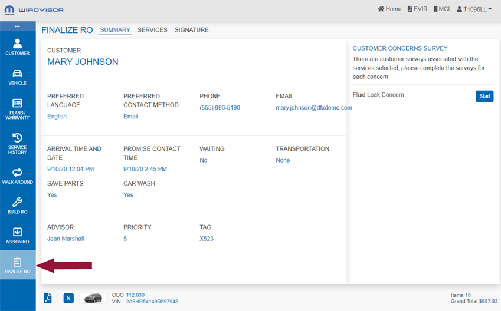This screenshot has width=501, height=311.
Task: Switch to the Signature tab
Action: 191,30
